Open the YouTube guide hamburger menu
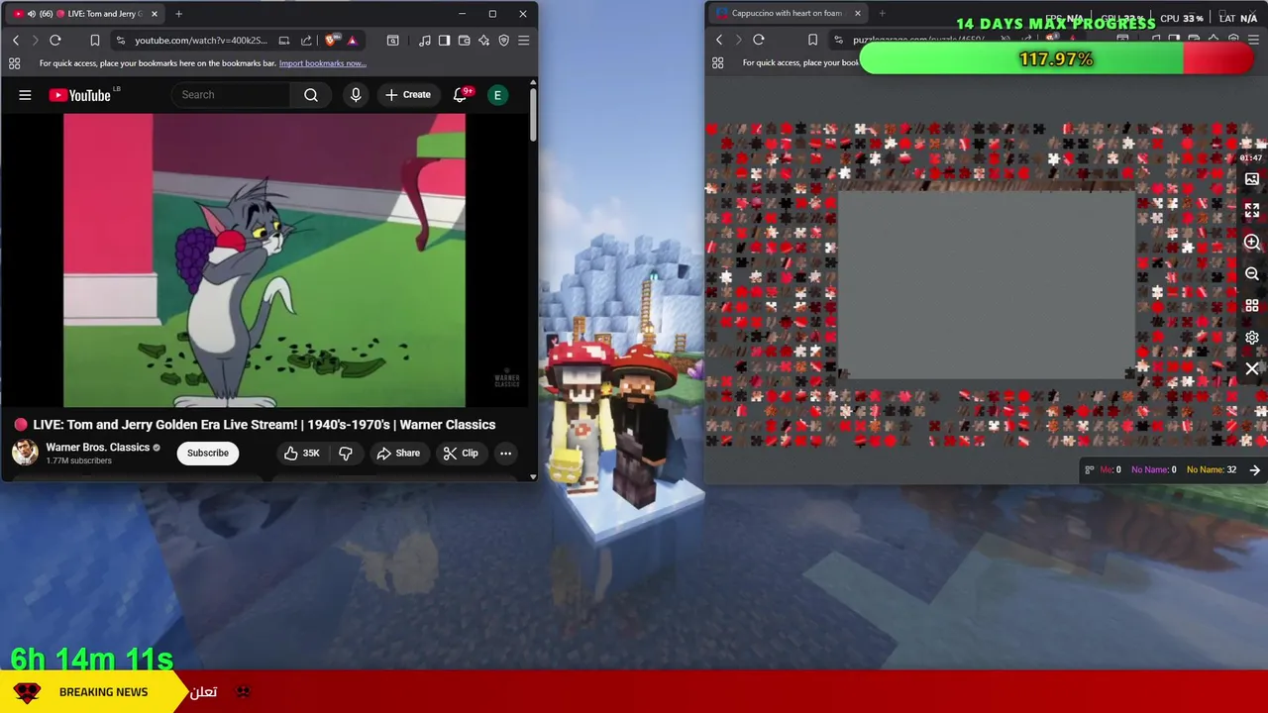This screenshot has width=1268, height=713. [25, 95]
